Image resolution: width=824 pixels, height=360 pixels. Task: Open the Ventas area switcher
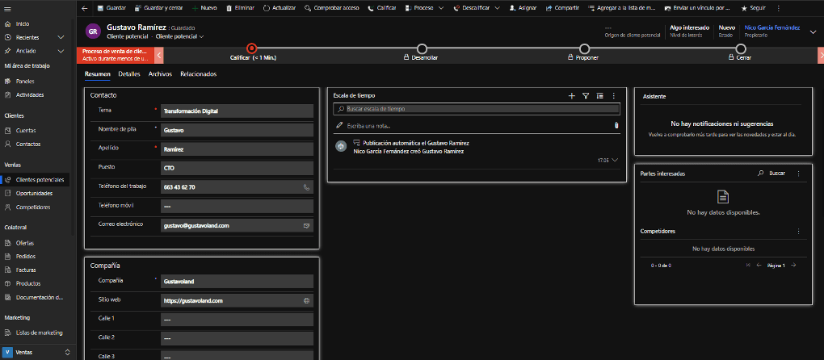point(37,352)
